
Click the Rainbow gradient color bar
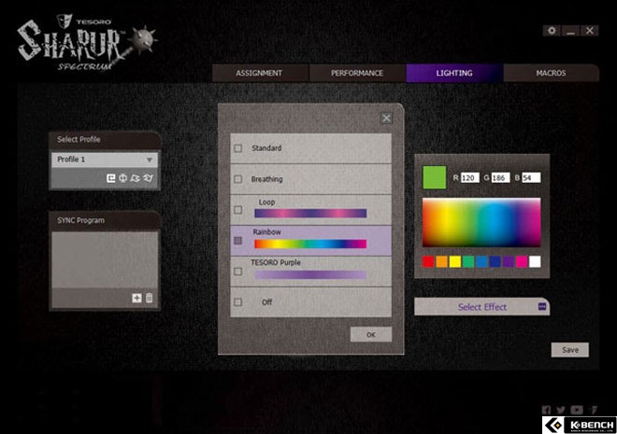coord(310,244)
